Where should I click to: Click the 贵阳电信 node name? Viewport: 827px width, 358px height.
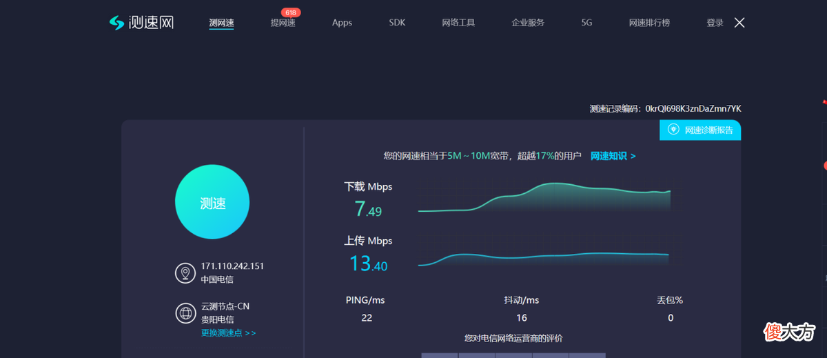coord(217,319)
